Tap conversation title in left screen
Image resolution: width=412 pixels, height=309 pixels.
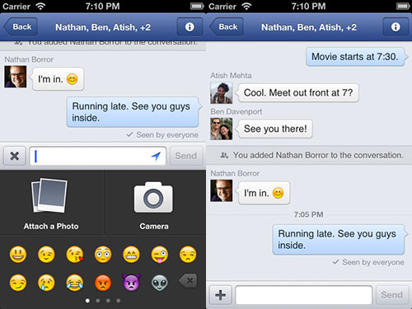point(103,27)
